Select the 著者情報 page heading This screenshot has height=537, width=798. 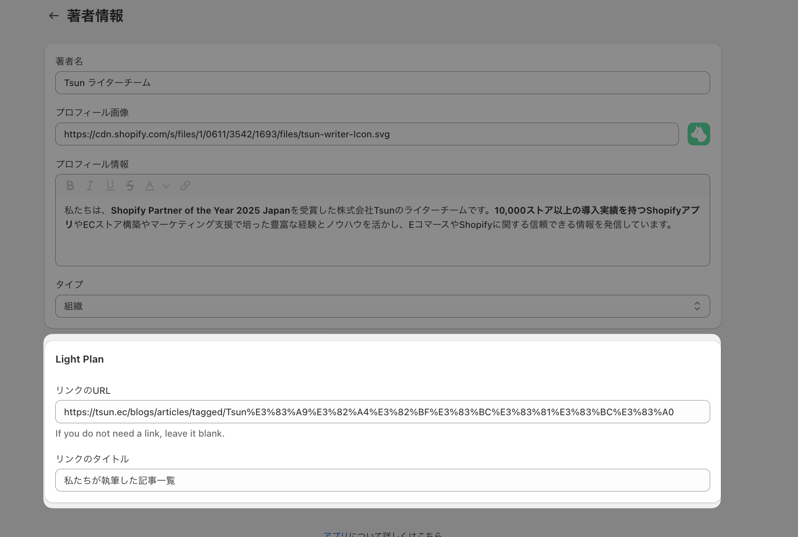(95, 16)
